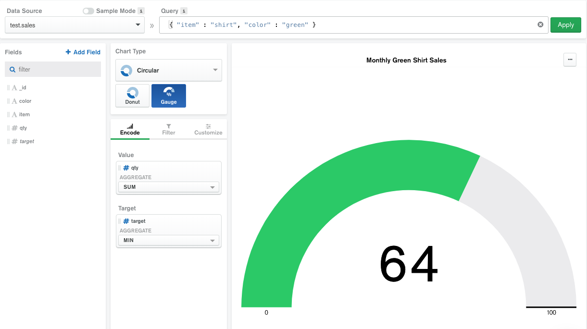Image resolution: width=587 pixels, height=329 pixels.
Task: Select the Gauge chart type icon
Action: [168, 96]
